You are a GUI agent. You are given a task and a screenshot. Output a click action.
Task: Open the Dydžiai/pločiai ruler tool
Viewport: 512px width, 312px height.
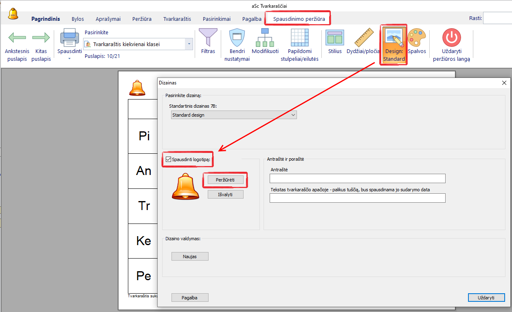pyautogui.click(x=363, y=38)
